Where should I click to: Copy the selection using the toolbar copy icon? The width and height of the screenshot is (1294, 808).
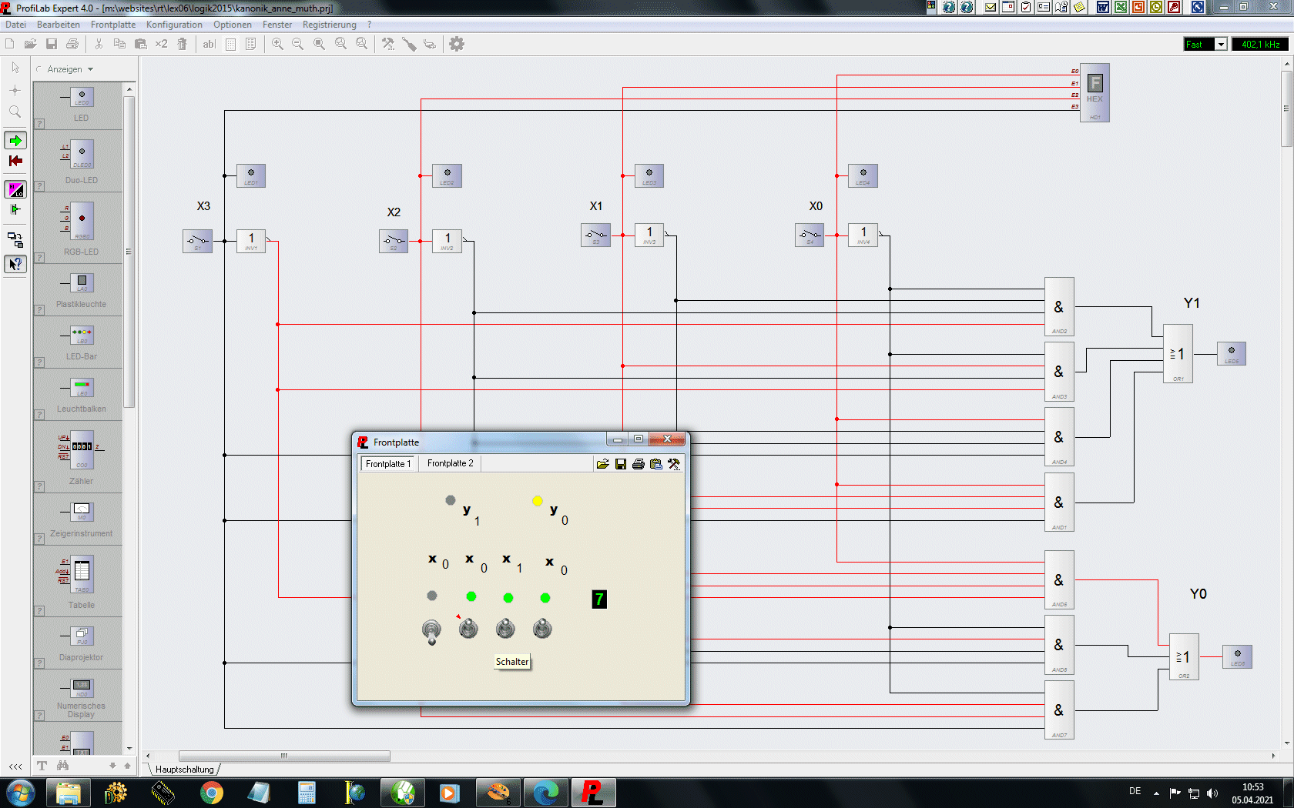tap(119, 44)
